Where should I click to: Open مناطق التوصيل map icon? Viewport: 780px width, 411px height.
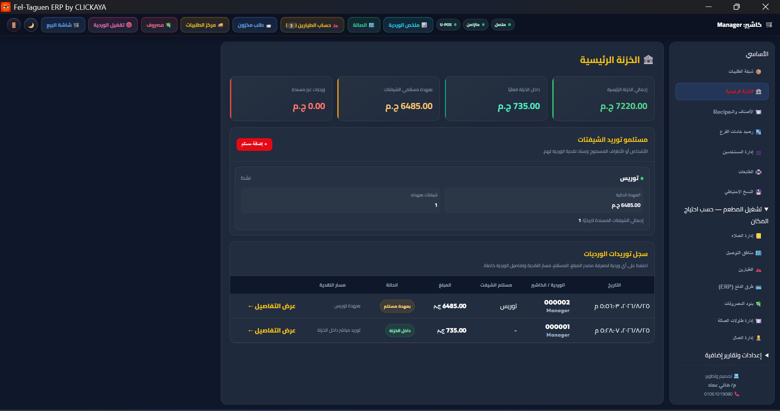758,253
